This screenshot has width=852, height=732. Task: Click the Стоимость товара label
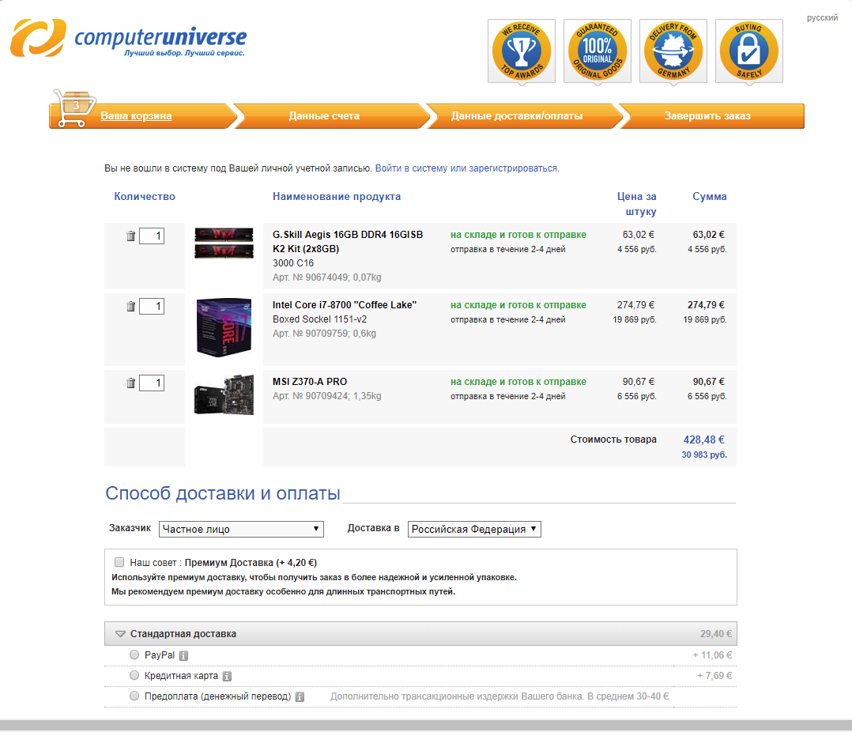[x=613, y=439]
